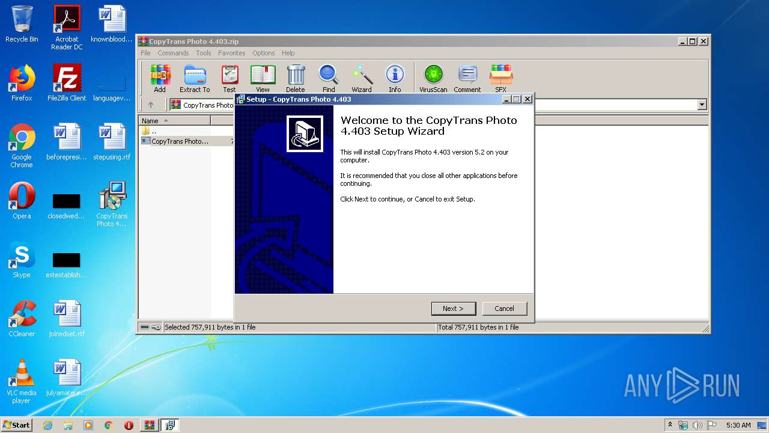Show hidden system tray icons
The image size is (769, 433).
[x=670, y=425]
